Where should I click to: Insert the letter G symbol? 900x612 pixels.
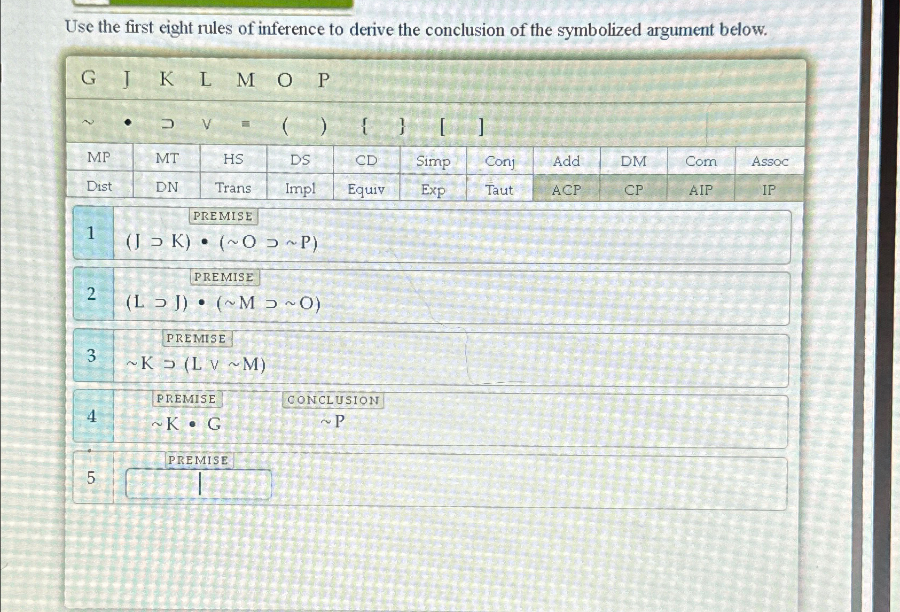88,79
